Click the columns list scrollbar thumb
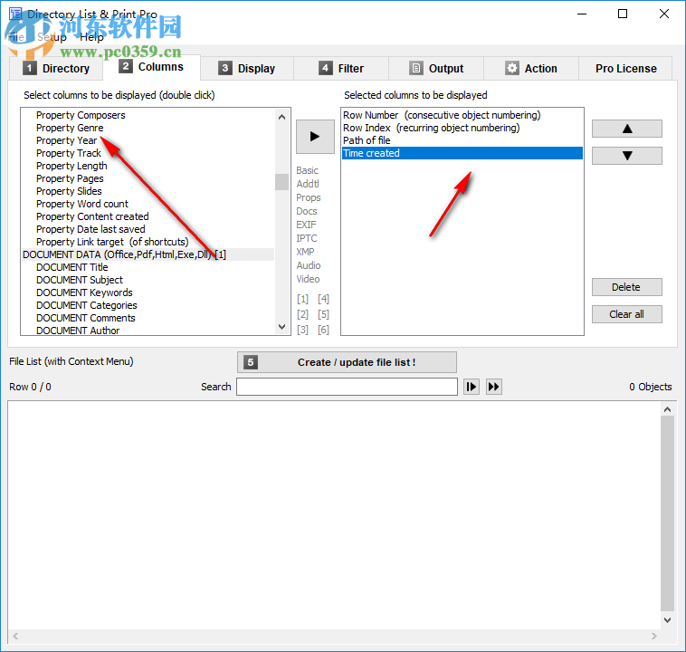 click(281, 182)
